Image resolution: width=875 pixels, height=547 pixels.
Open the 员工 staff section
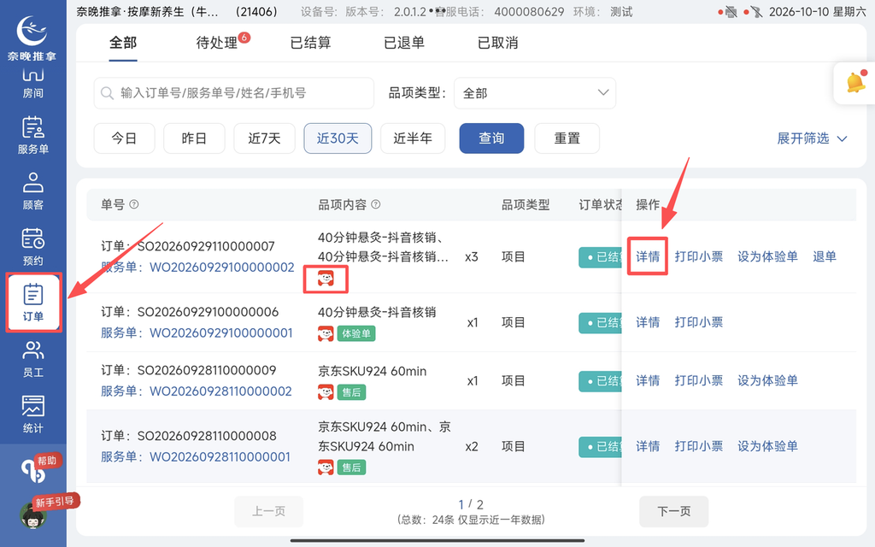(33, 358)
